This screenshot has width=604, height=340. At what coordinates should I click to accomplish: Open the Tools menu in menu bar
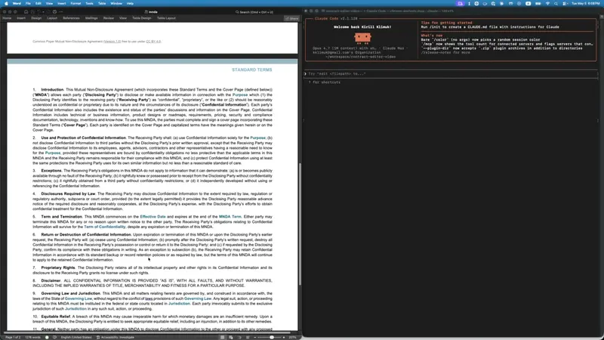click(89, 4)
